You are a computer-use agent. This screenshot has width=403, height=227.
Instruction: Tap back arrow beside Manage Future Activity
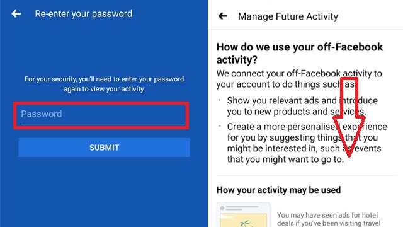222,16
